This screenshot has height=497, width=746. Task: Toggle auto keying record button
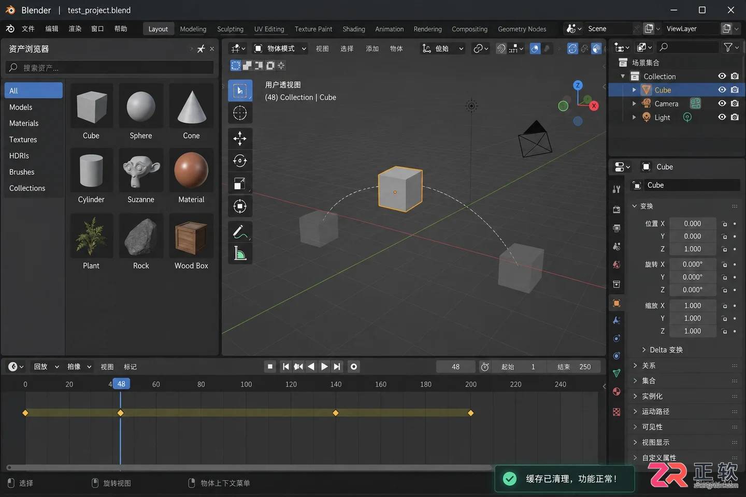pyautogui.click(x=354, y=367)
